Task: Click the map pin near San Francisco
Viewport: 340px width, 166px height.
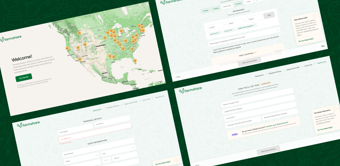Action: (x=67, y=48)
